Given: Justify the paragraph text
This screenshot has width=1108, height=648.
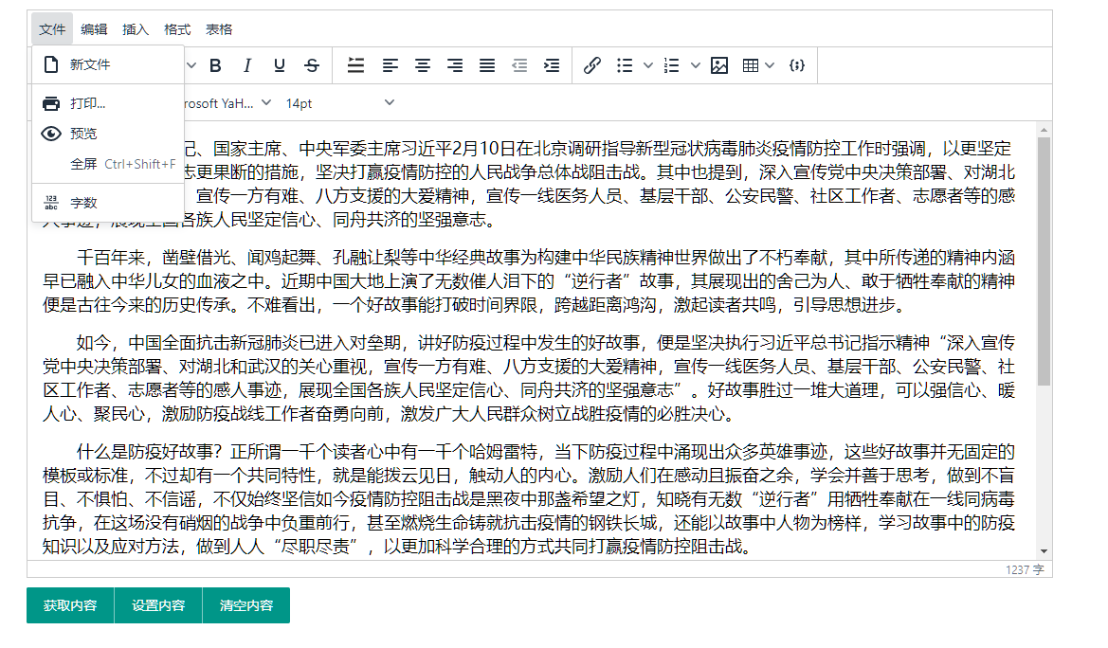Looking at the screenshot, I should coord(487,65).
